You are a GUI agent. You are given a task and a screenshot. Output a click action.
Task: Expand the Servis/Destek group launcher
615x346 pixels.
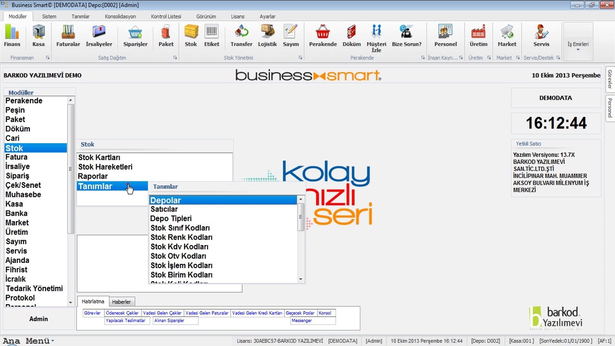coord(558,58)
